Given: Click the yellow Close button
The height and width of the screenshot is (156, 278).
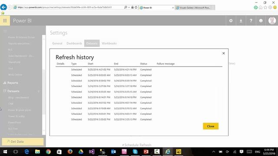Looking at the screenshot, I should (x=211, y=126).
